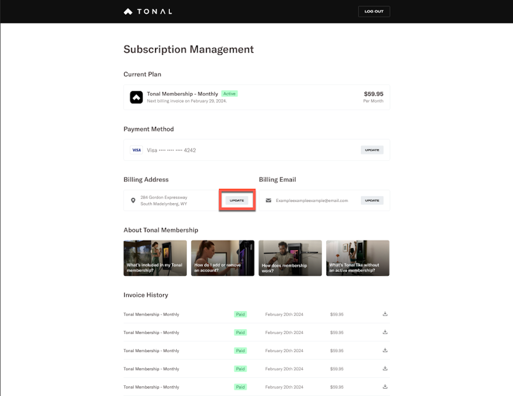Click the Tonal Membership app icon
Image resolution: width=513 pixels, height=396 pixels.
(136, 97)
